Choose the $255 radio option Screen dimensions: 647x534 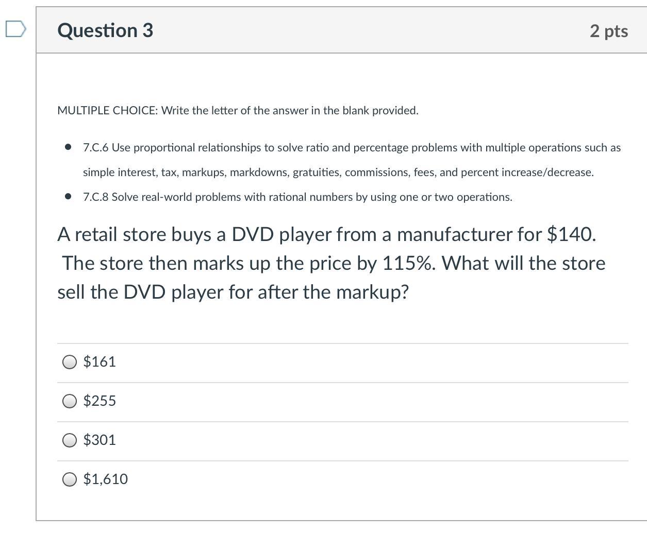[x=70, y=402]
